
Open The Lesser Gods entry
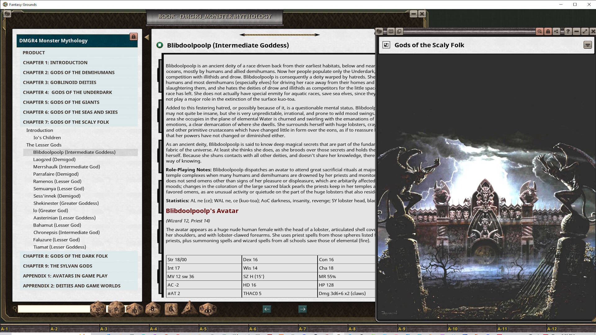pyautogui.click(x=44, y=145)
